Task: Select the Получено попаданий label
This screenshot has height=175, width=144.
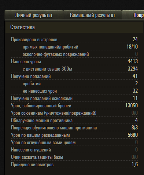Action: pos(31,76)
